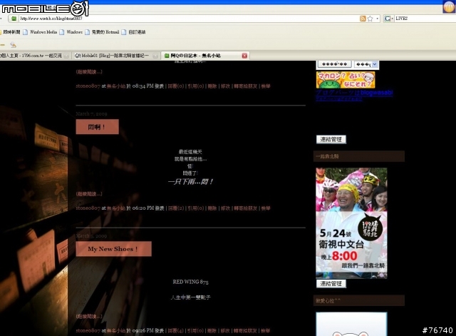Screen dimensions: 456x336
Task: Switch to the 1796.com.tw tab
Action: click(32, 56)
